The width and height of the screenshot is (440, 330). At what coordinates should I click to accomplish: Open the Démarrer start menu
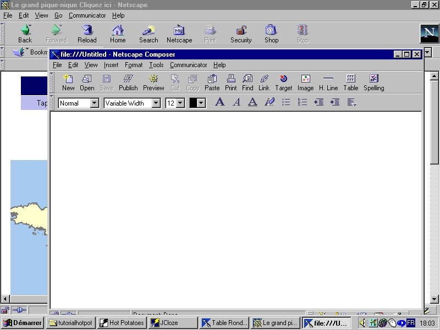22,323
